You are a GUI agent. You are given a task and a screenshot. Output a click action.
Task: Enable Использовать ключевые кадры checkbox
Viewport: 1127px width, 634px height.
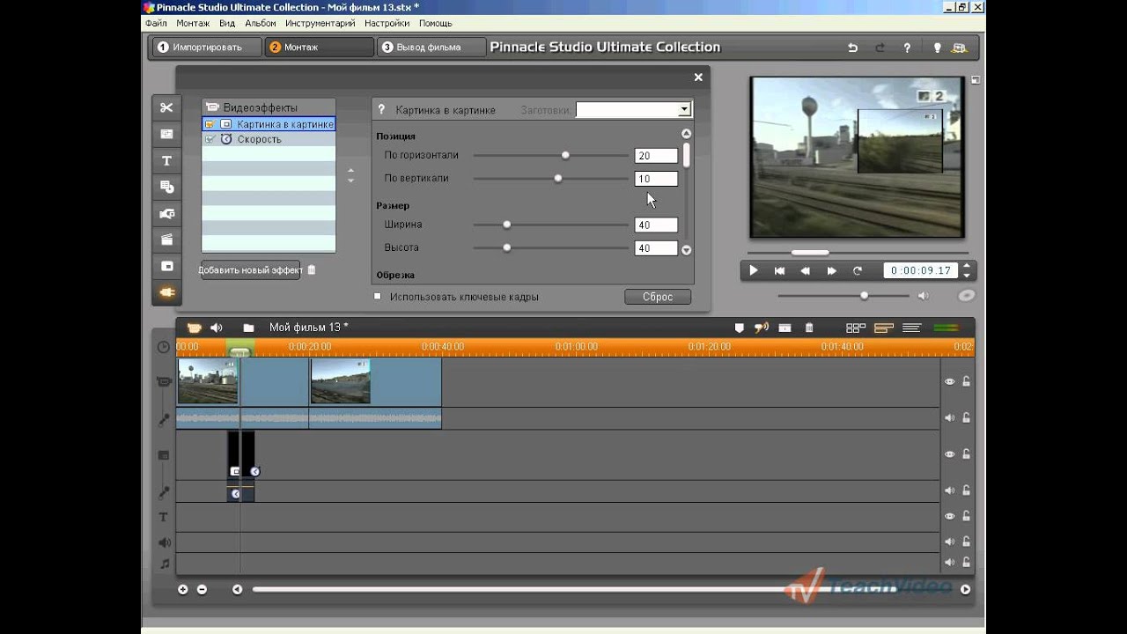point(378,296)
